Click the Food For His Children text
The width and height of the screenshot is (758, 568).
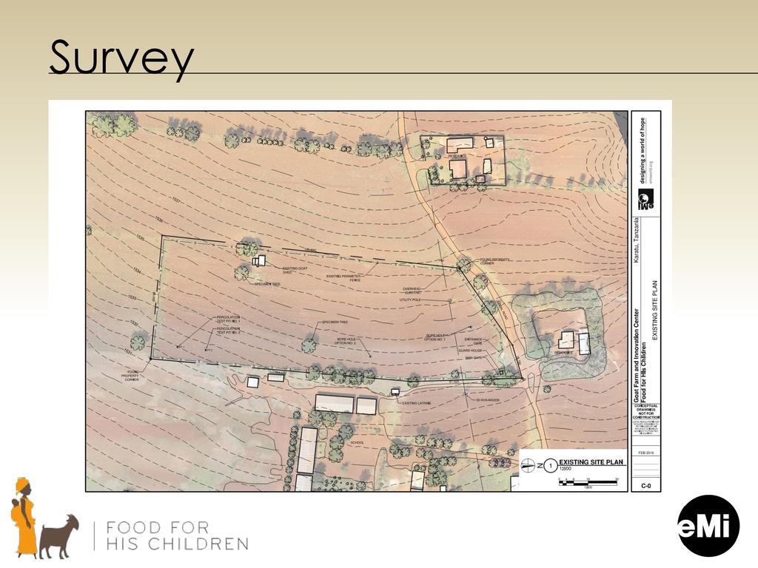[177, 535]
